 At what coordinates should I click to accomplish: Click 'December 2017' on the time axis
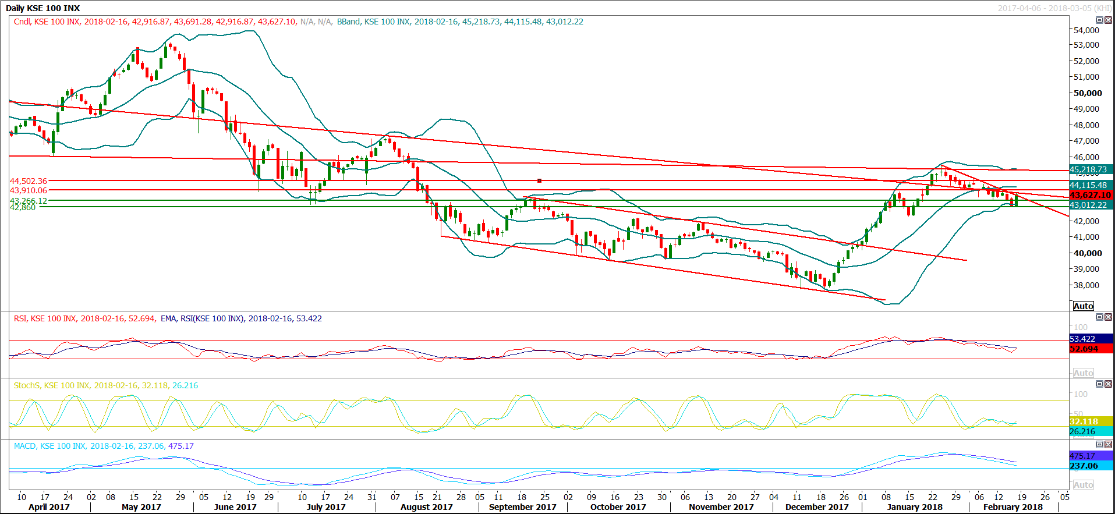[x=817, y=507]
